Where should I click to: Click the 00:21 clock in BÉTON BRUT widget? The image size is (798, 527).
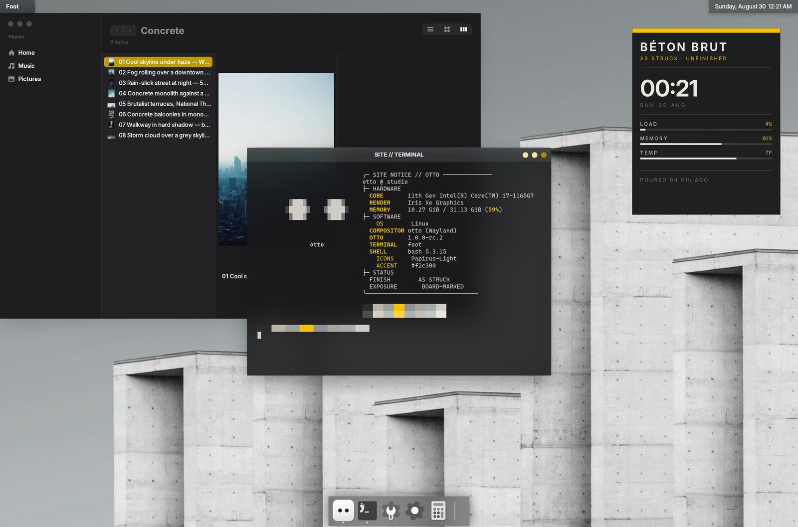669,88
